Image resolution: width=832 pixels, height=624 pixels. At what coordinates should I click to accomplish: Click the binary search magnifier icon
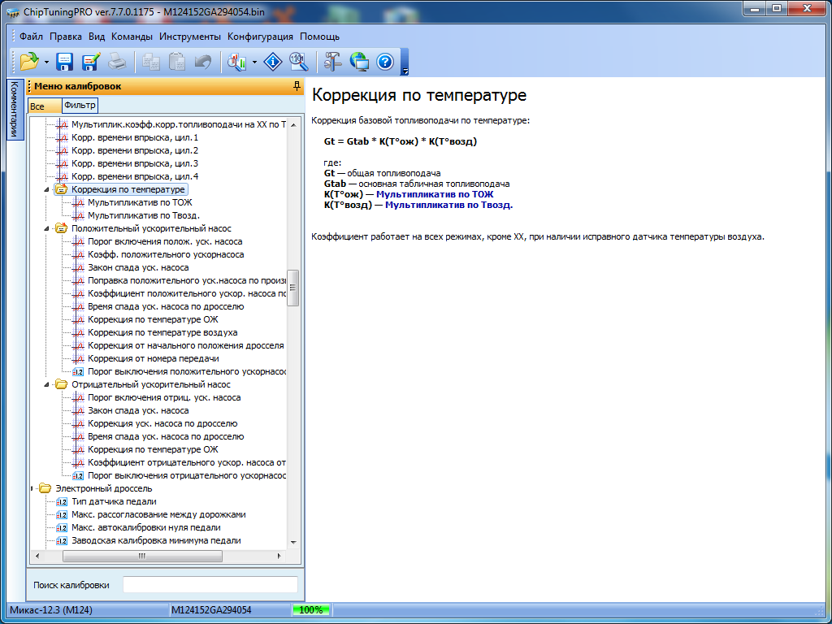click(298, 61)
